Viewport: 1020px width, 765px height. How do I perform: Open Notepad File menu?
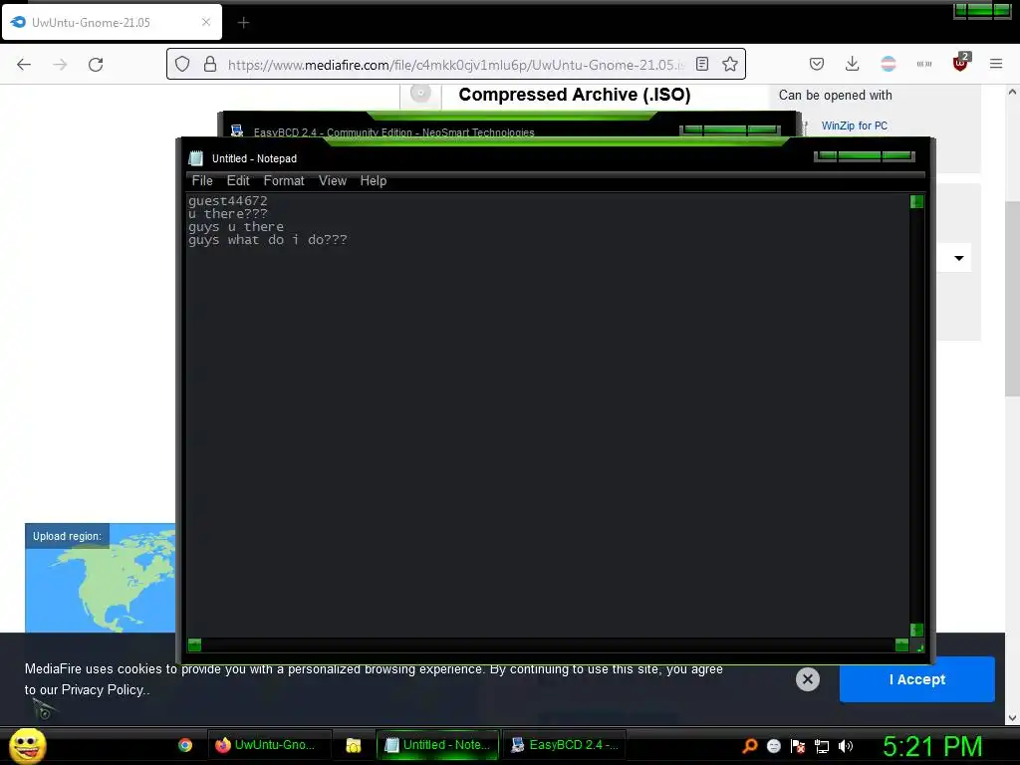click(202, 181)
